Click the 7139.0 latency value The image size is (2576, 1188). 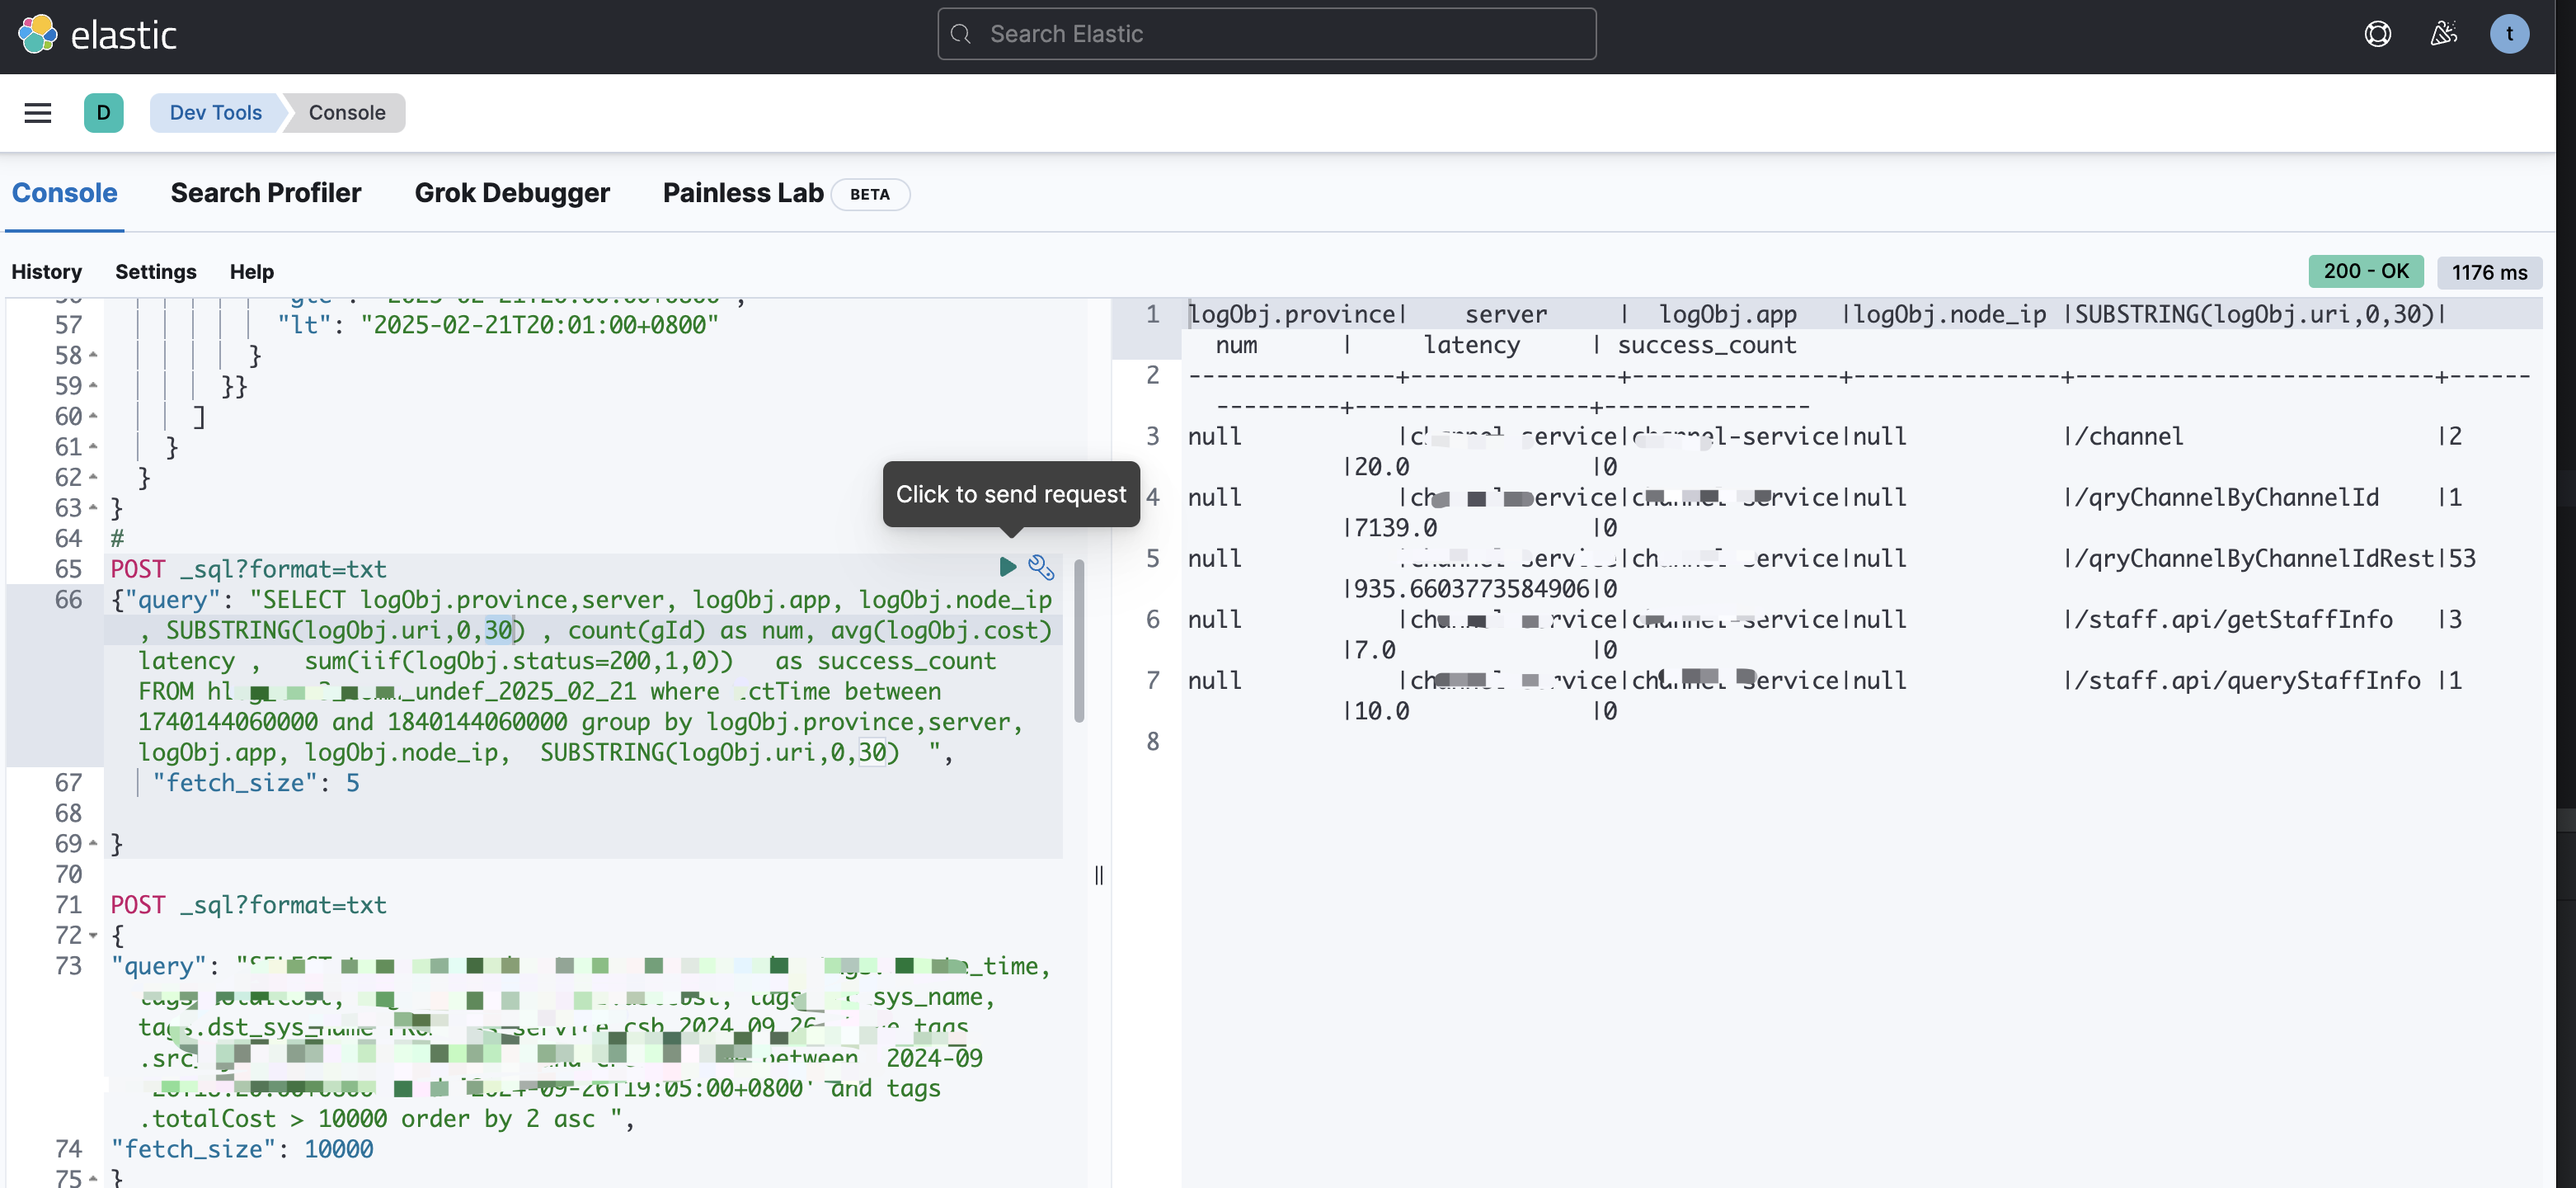1395,527
